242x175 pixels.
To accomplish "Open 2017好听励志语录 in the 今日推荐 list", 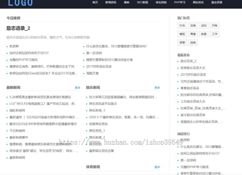I will pos(99,67).
